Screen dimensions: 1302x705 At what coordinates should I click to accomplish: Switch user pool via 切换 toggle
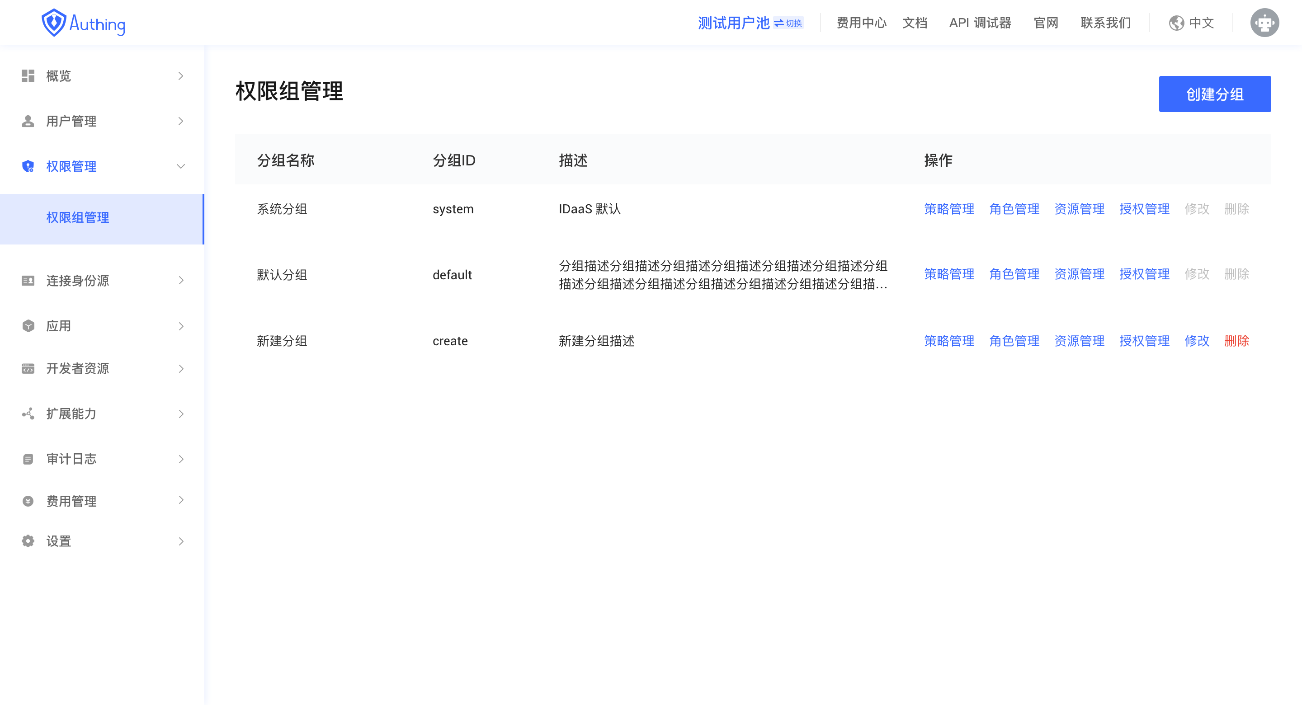788,23
